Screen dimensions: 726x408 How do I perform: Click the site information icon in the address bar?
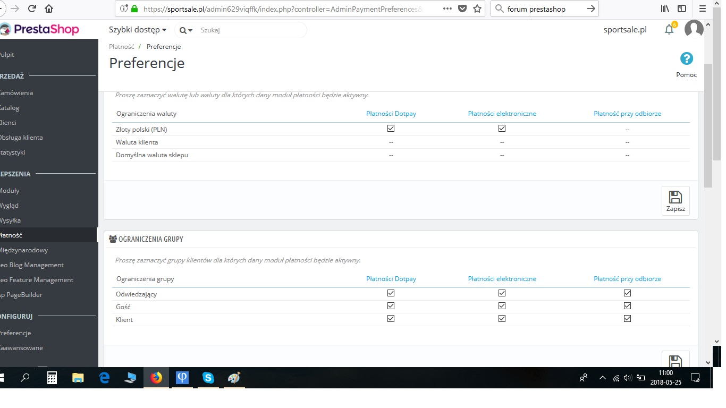pos(124,8)
